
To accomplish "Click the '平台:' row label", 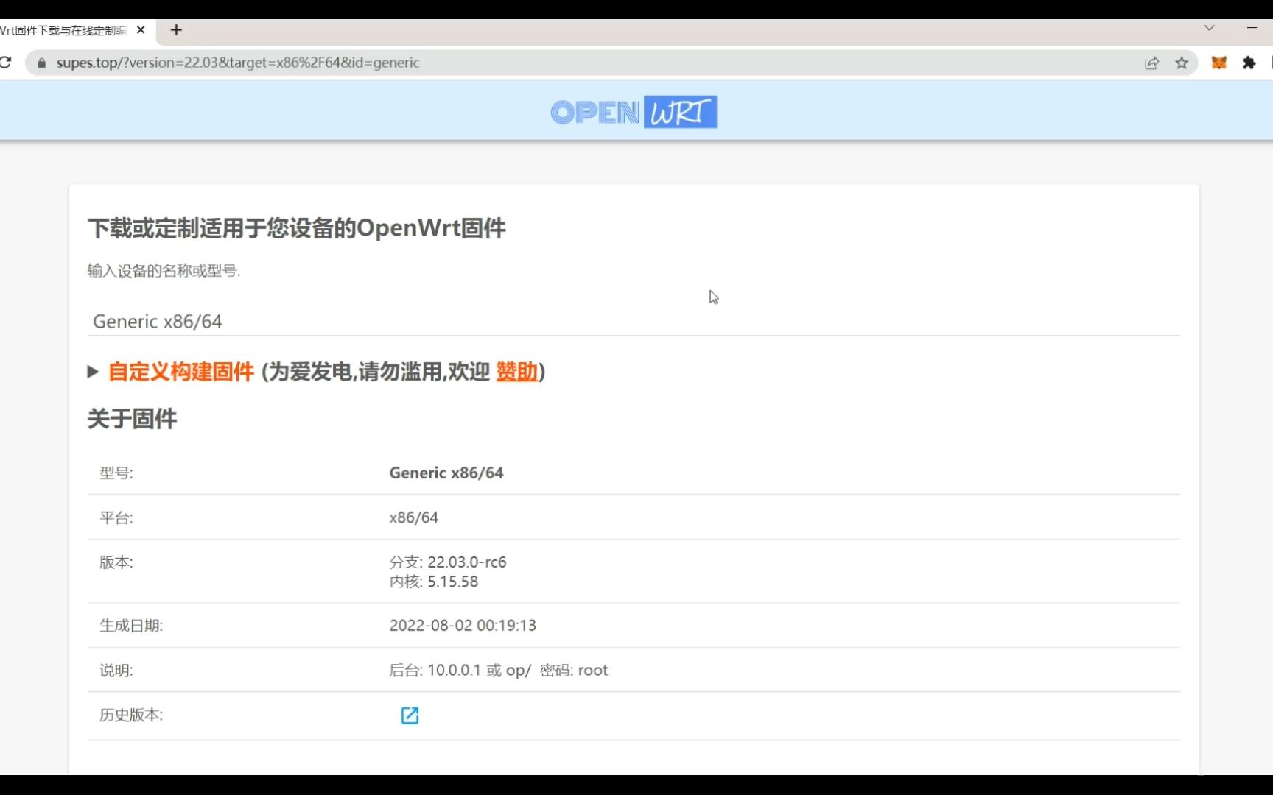I will click(116, 517).
